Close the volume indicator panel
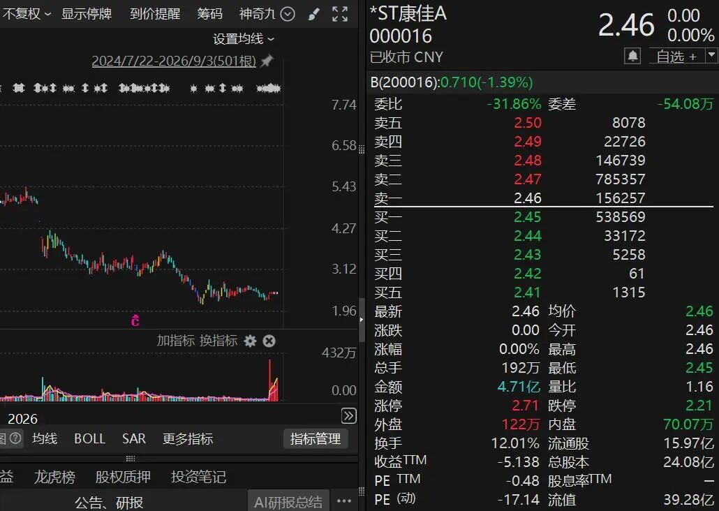The image size is (719, 511). tap(269, 341)
